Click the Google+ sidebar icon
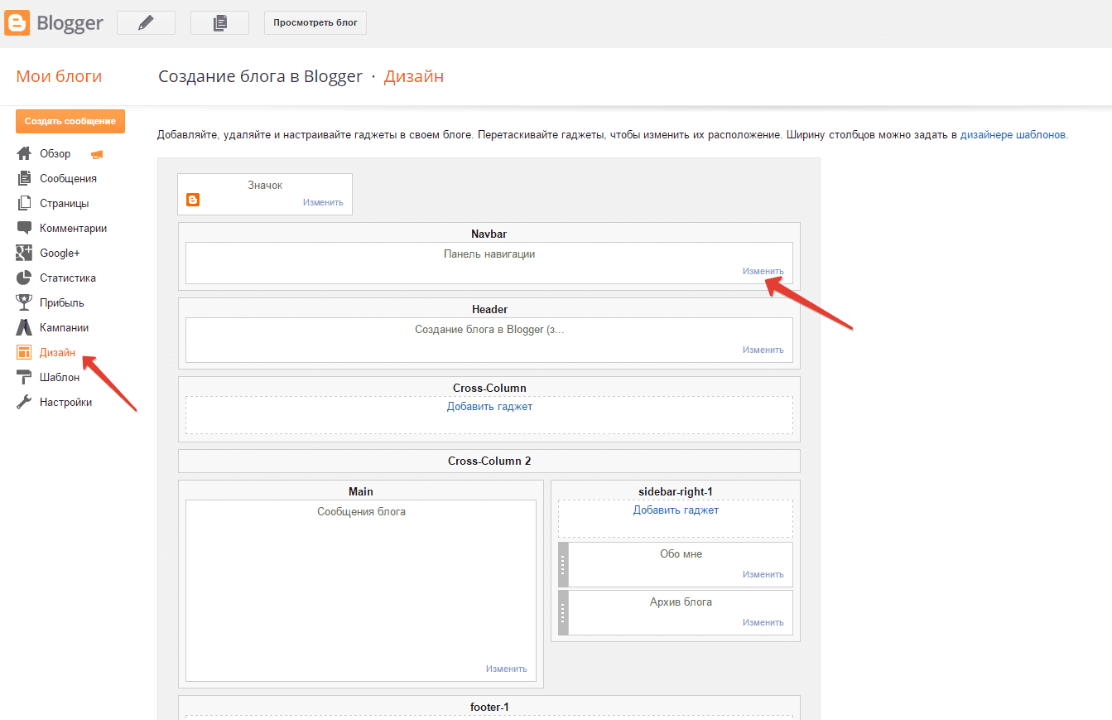Image resolution: width=1112 pixels, height=720 pixels. pos(24,253)
